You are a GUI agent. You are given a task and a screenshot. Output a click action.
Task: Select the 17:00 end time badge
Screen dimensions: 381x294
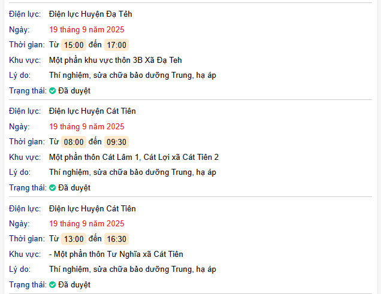(116, 45)
